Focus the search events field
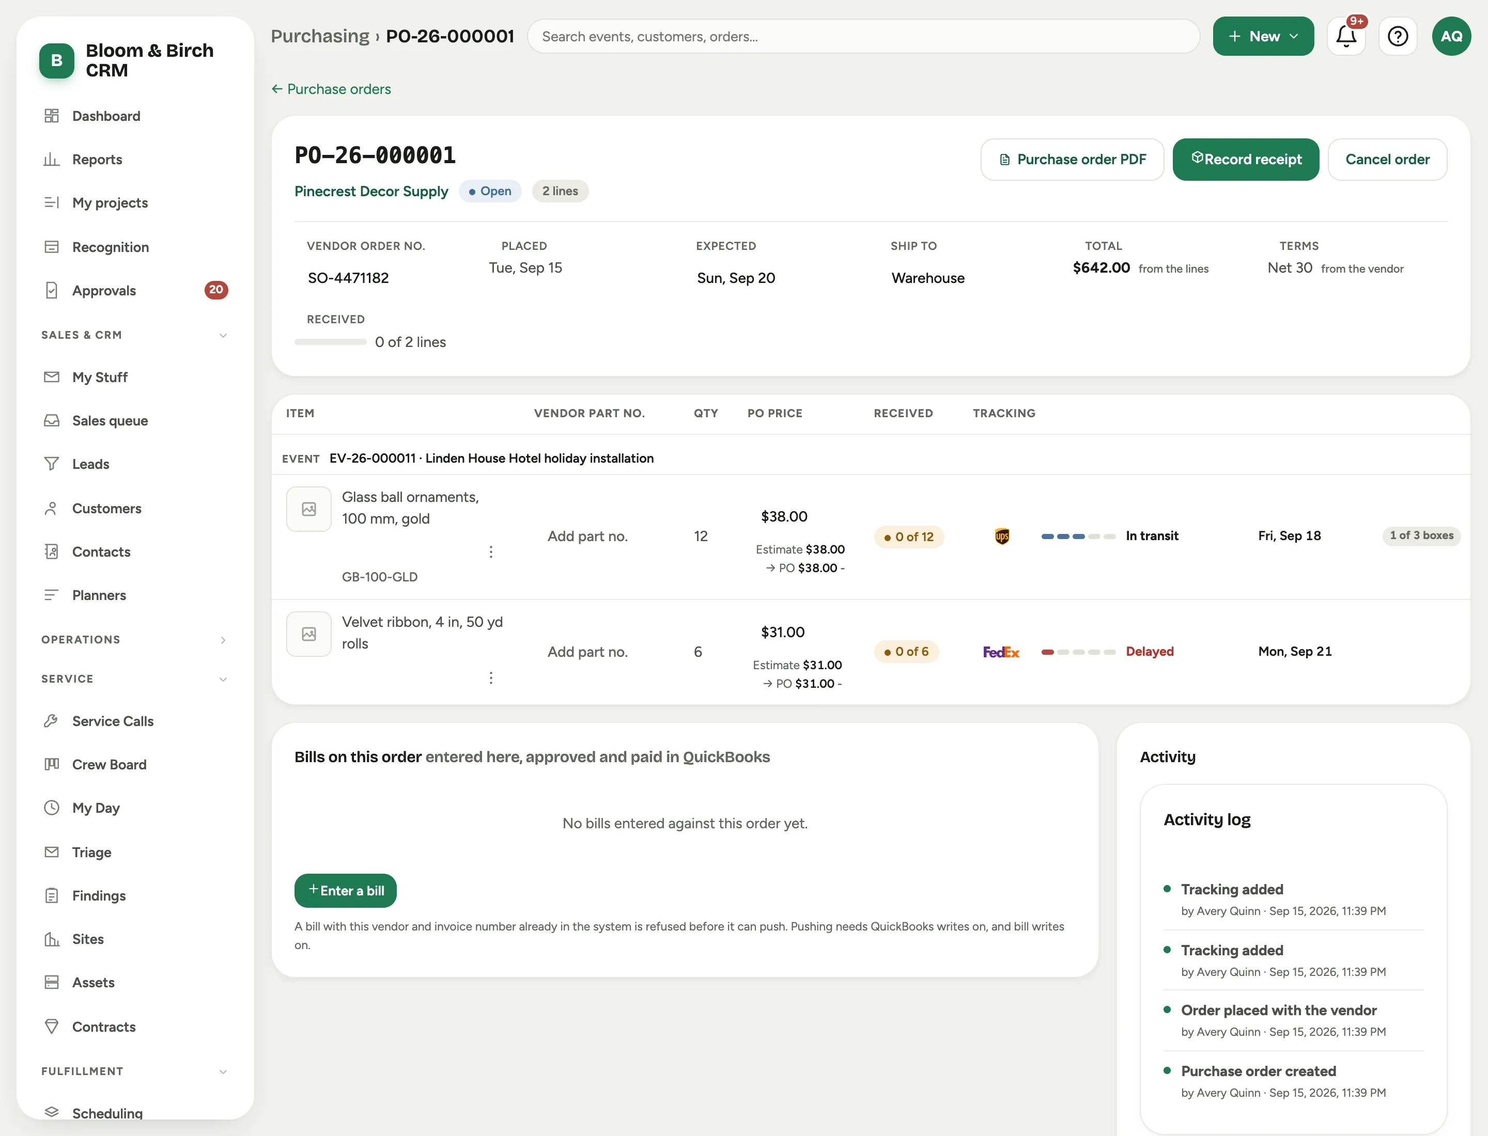The image size is (1488, 1136). (863, 37)
